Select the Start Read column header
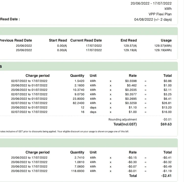The width and height of the screenshot is (184, 182). tap(58, 40)
